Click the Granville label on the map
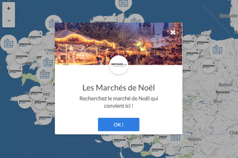238x158 pixels. coord(228,16)
